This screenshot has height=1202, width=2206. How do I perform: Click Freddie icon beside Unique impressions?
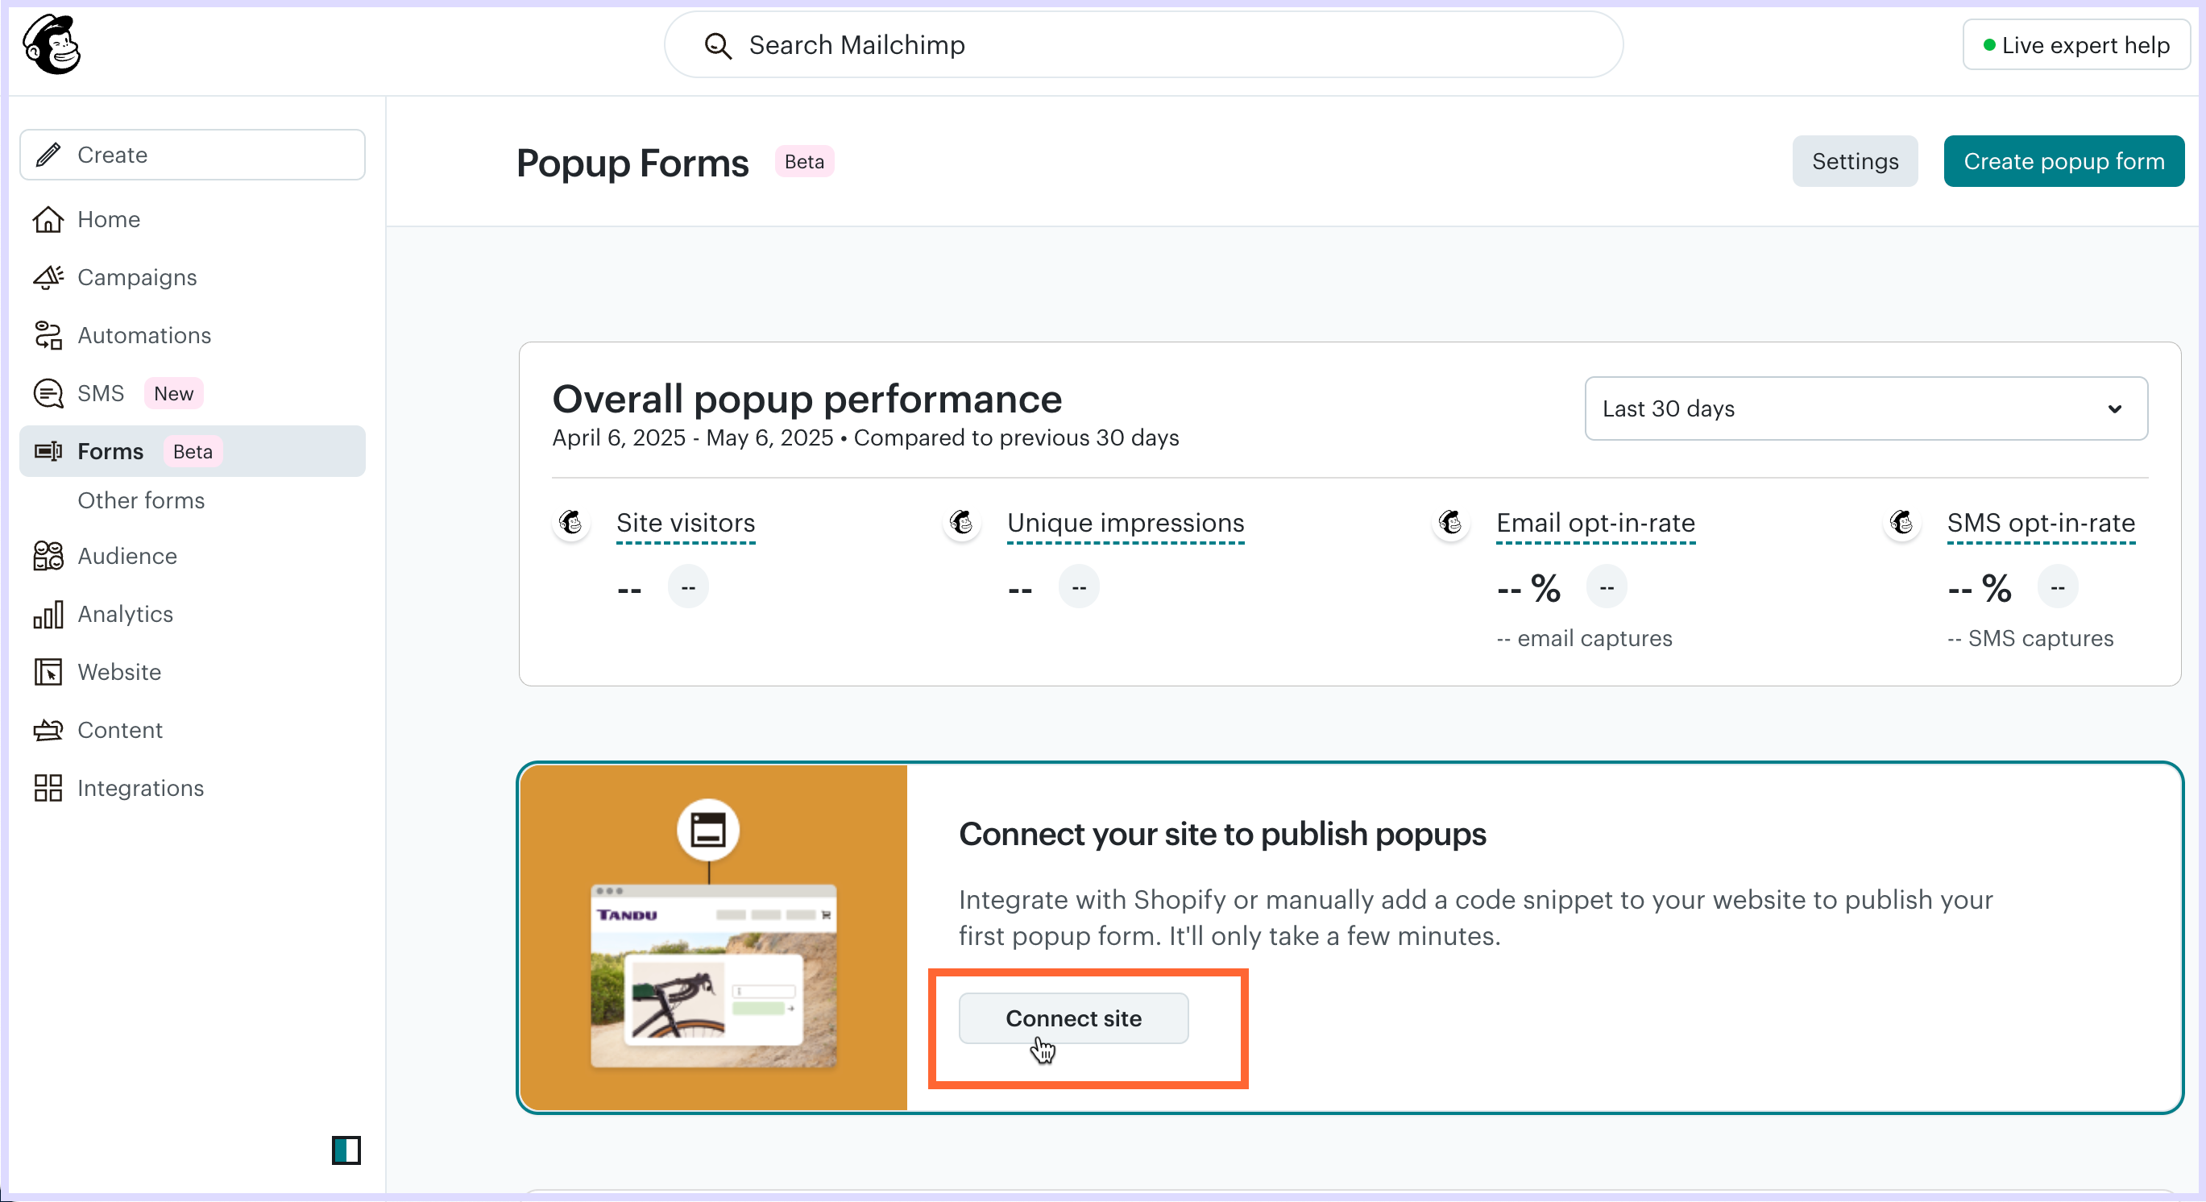(x=962, y=522)
